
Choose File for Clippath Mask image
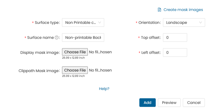pyautogui.click(x=75, y=70)
